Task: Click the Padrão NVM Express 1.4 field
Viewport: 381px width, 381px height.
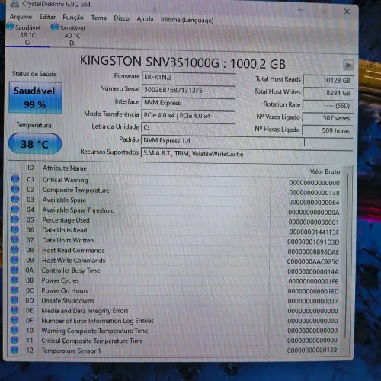Action: point(247,140)
